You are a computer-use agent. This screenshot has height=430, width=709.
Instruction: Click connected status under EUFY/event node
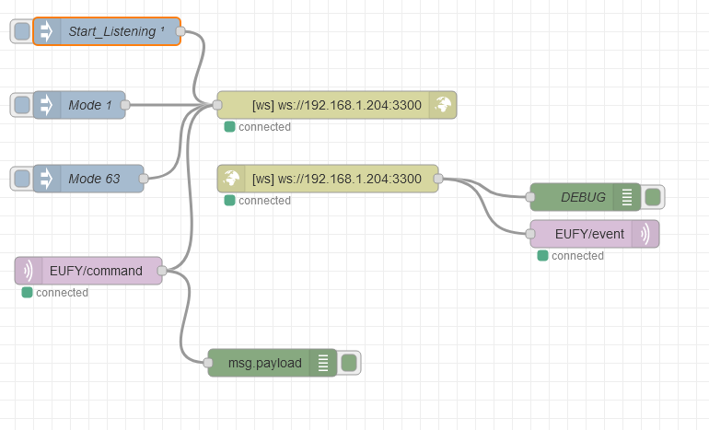[x=571, y=256]
